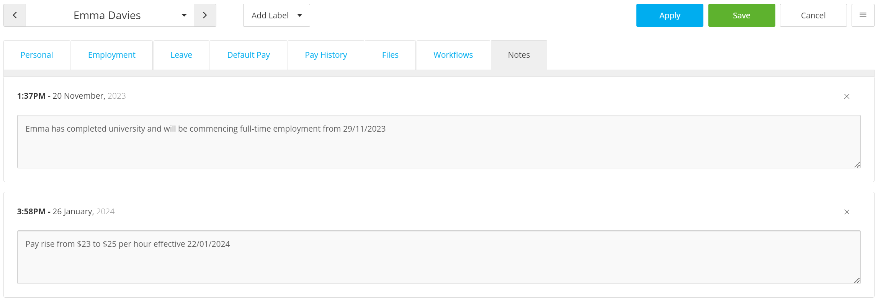Open the Emma Davies employee dropdown
This screenshot has width=878, height=300.
pos(110,15)
